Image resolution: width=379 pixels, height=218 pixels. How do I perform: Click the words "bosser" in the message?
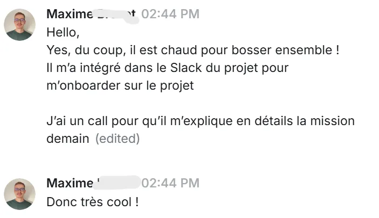[251, 50]
